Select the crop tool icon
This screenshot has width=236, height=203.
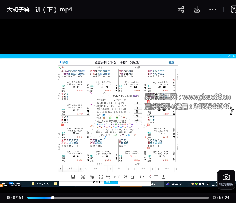156,177
